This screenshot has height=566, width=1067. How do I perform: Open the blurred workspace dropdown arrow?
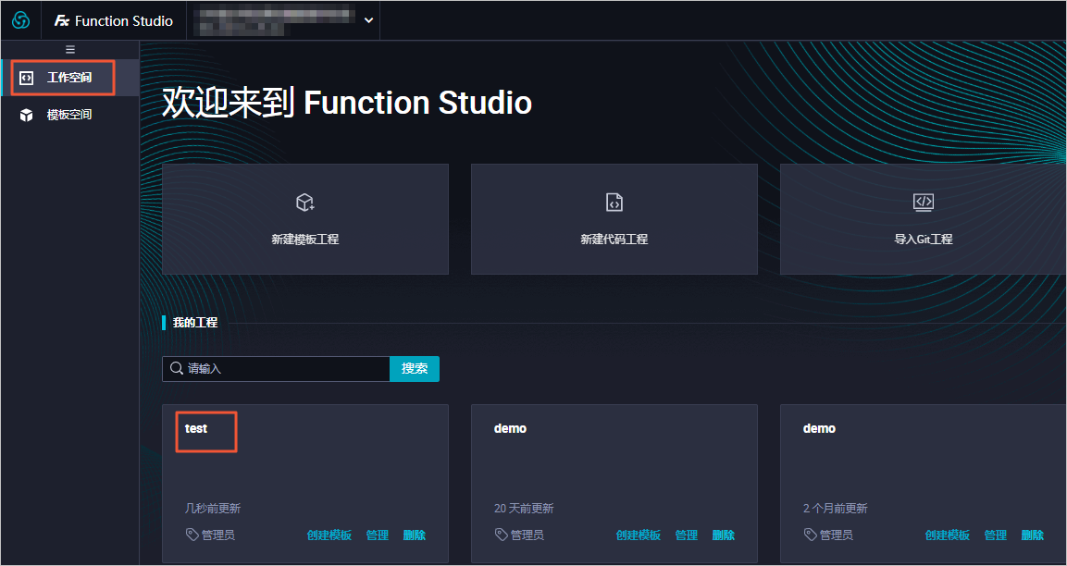click(x=369, y=20)
